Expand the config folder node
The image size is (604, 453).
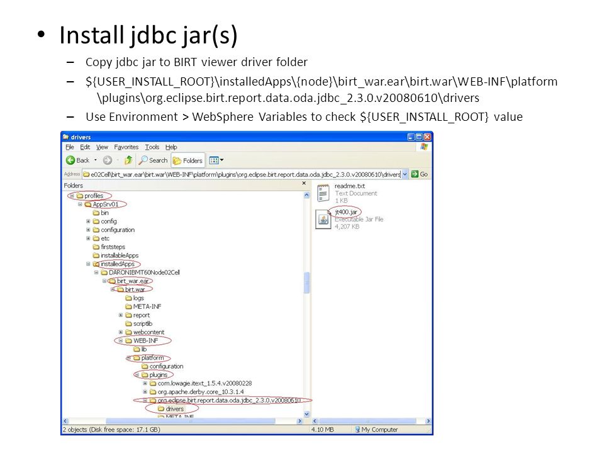(88, 221)
